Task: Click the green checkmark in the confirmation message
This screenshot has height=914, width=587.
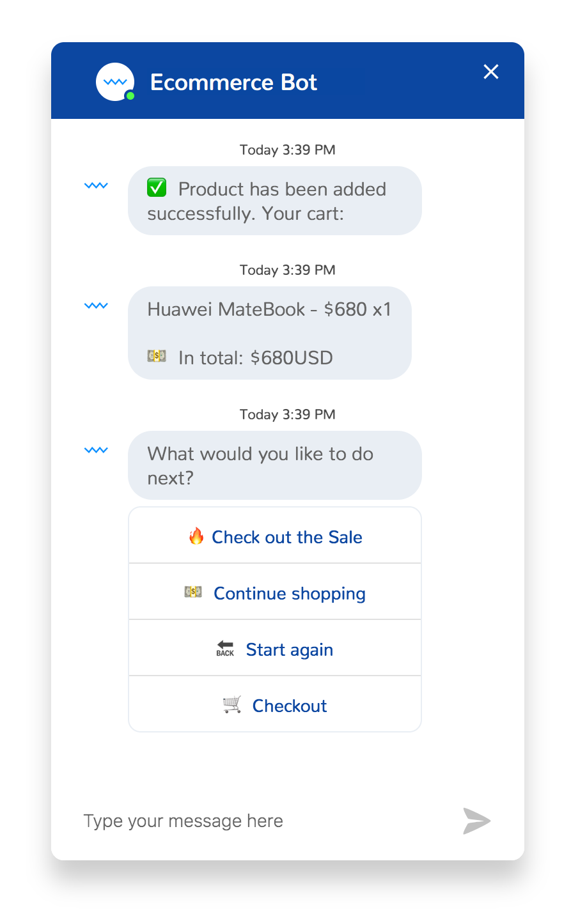Action: tap(155, 187)
